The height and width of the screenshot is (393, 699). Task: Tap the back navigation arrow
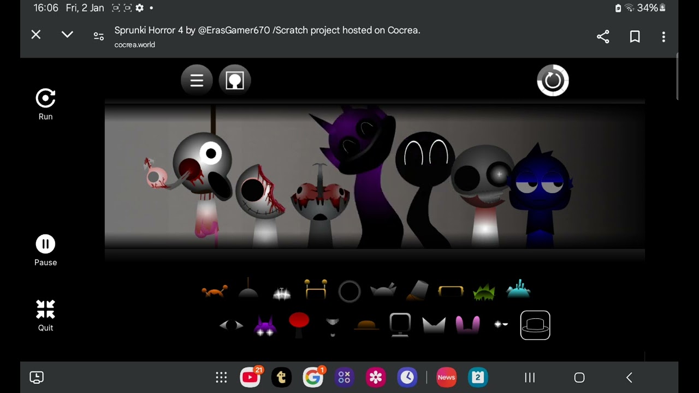tap(629, 377)
